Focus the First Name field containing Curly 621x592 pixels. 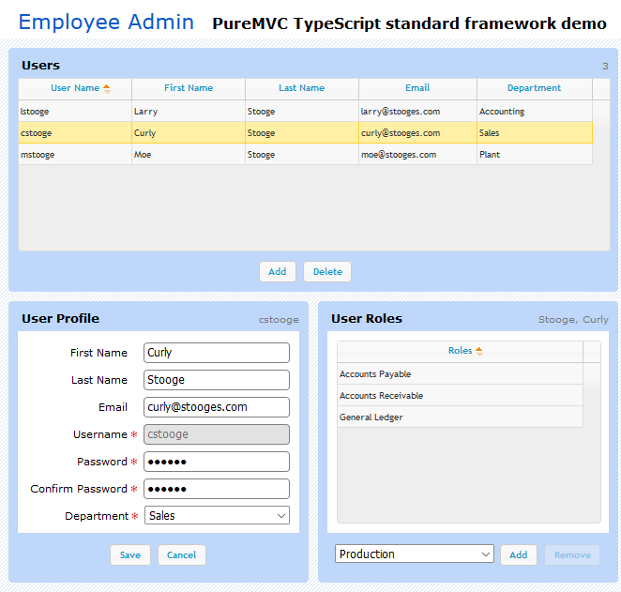click(x=217, y=353)
